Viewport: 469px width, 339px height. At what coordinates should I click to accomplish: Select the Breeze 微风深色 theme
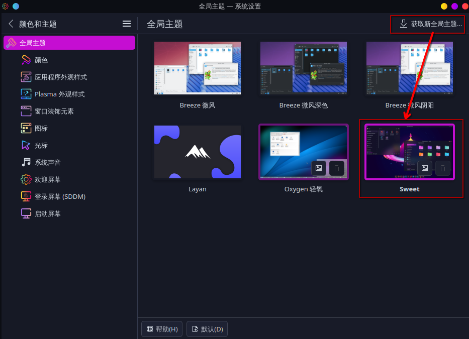(303, 68)
